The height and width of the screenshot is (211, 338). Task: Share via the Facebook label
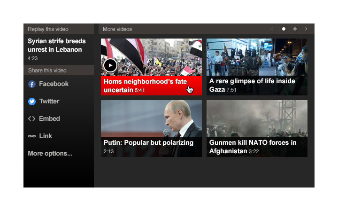coord(54,84)
